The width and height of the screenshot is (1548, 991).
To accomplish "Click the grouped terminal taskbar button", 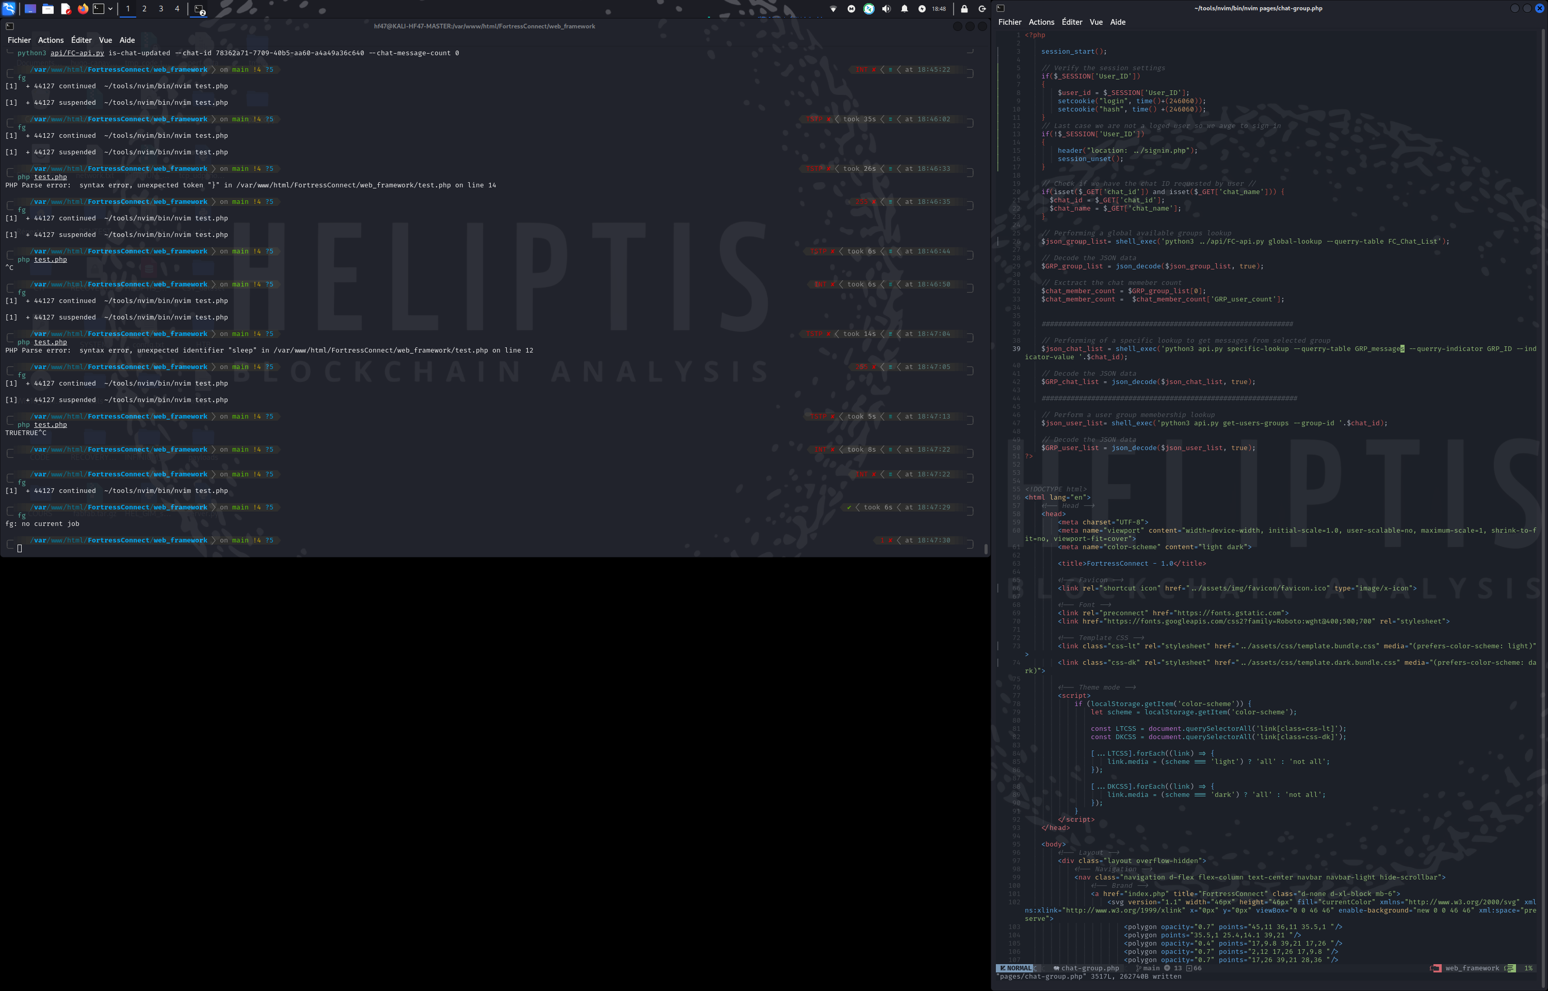I will (199, 9).
